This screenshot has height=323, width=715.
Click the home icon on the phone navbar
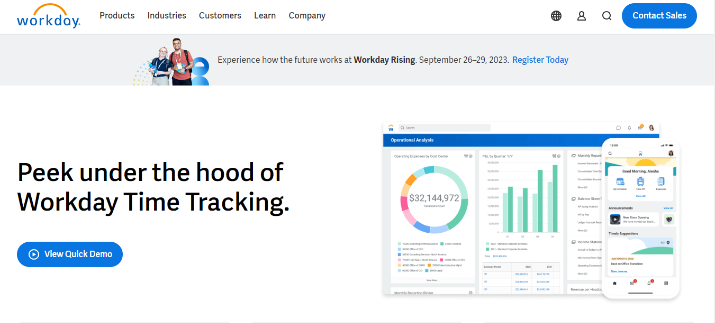tap(614, 283)
